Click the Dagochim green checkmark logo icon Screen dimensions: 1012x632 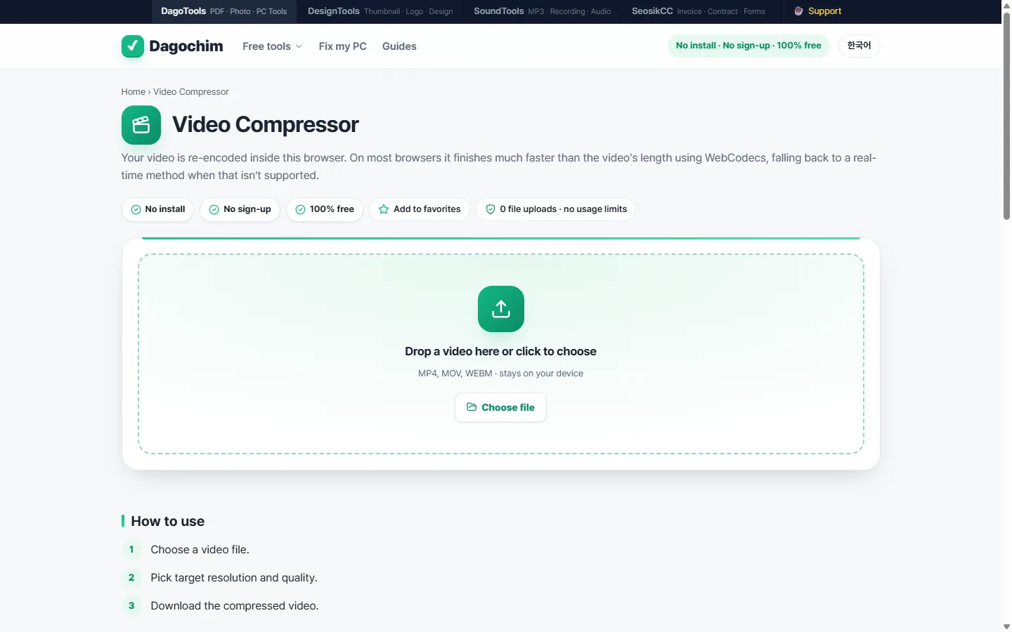pyautogui.click(x=133, y=46)
